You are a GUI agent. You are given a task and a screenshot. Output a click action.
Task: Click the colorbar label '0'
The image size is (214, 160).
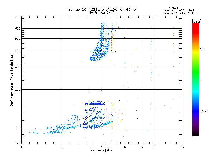click(201, 80)
